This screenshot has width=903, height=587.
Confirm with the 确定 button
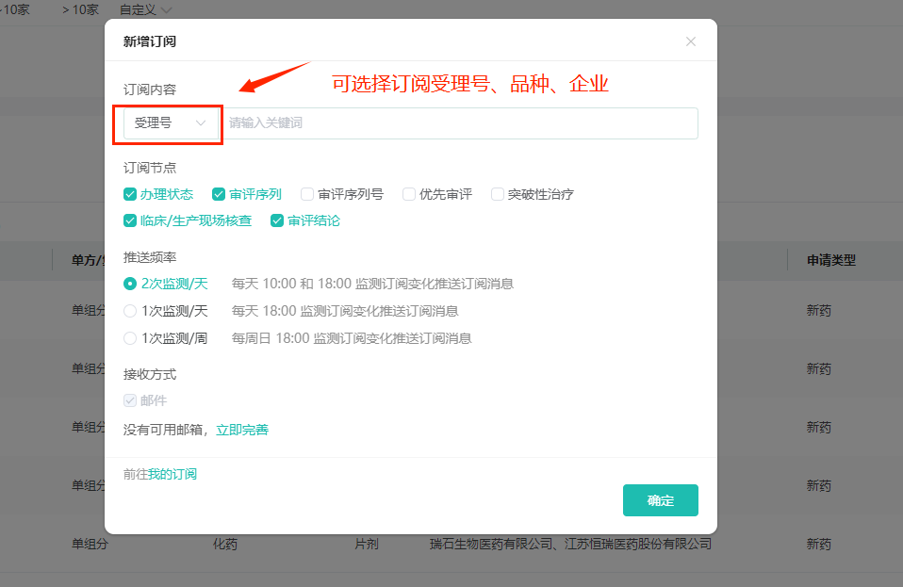(661, 500)
